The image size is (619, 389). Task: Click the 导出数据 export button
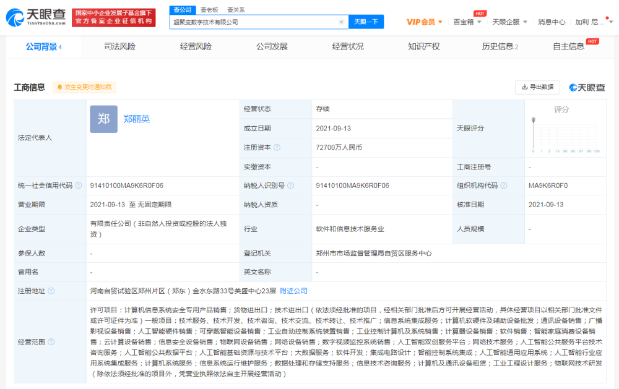[538, 87]
